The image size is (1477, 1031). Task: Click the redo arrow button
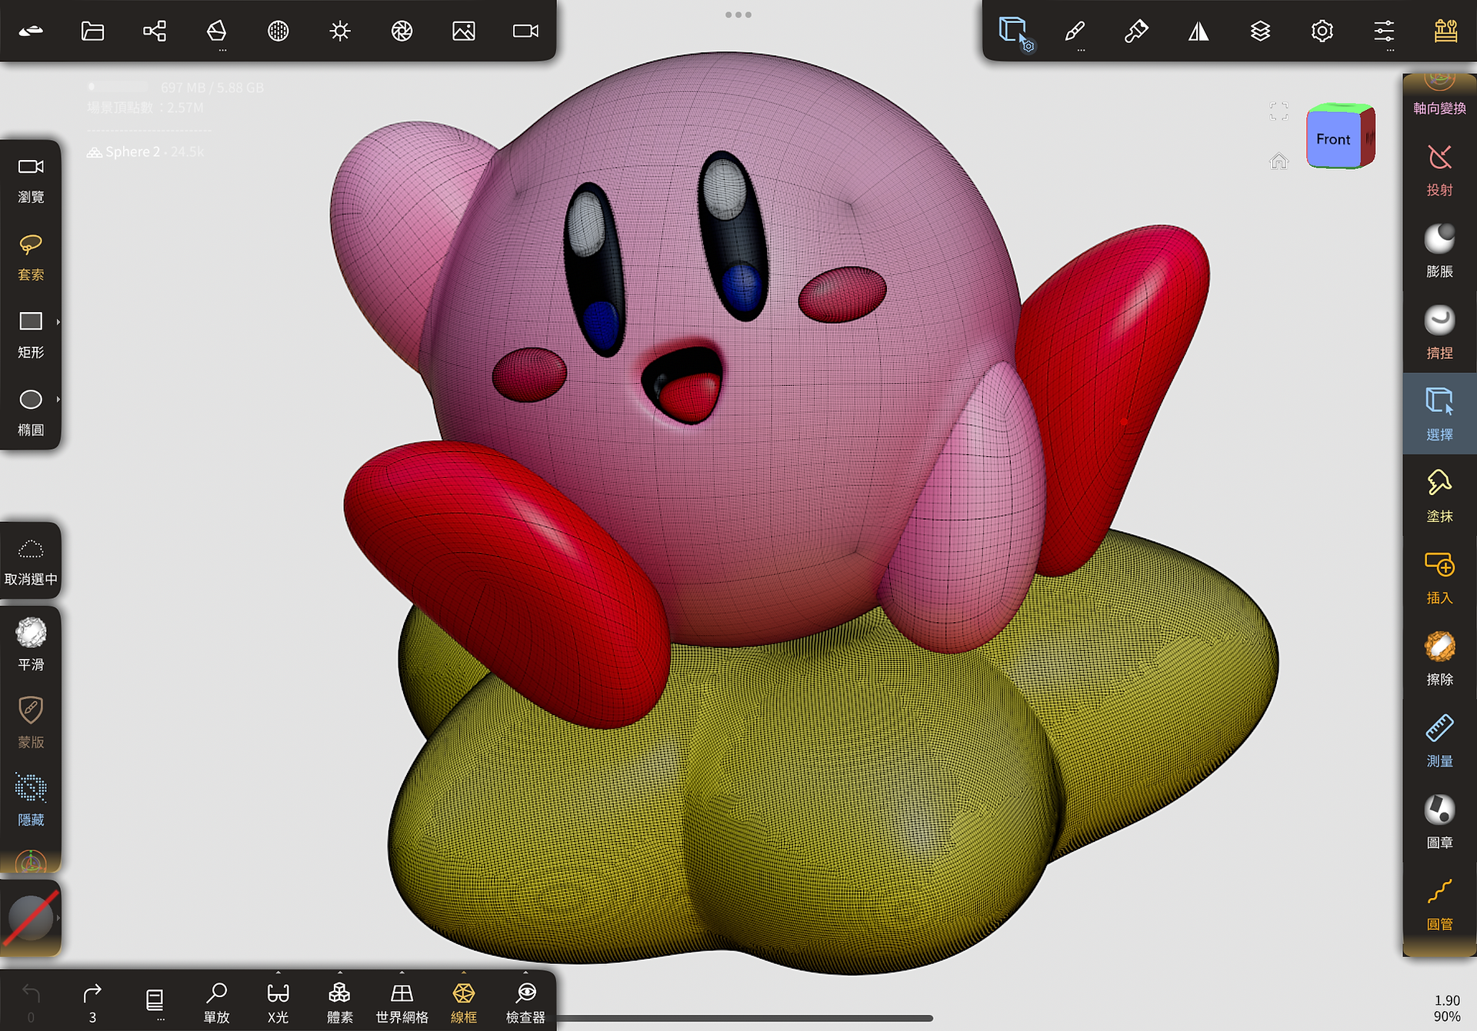click(92, 1002)
